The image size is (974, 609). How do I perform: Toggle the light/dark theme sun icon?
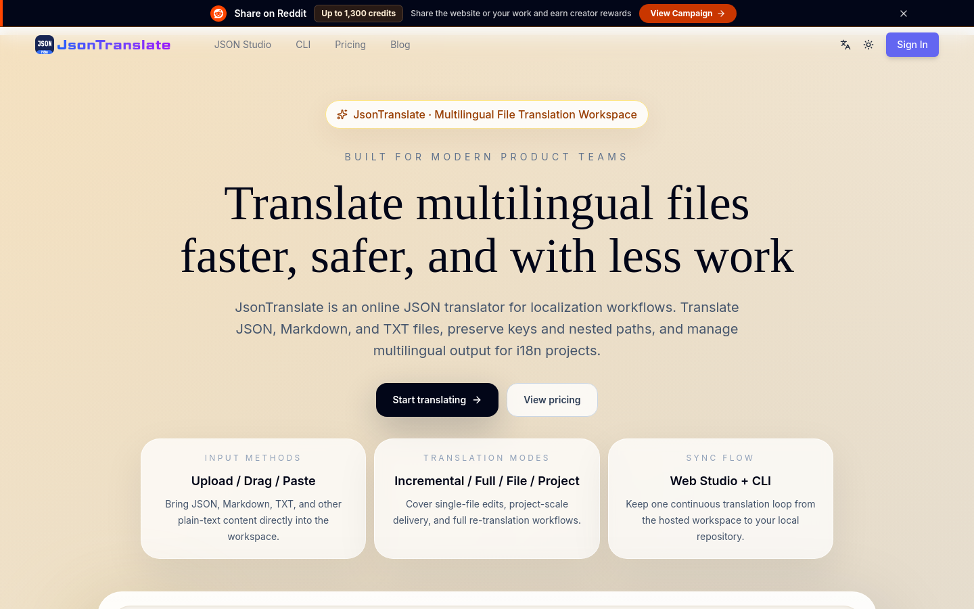868,45
